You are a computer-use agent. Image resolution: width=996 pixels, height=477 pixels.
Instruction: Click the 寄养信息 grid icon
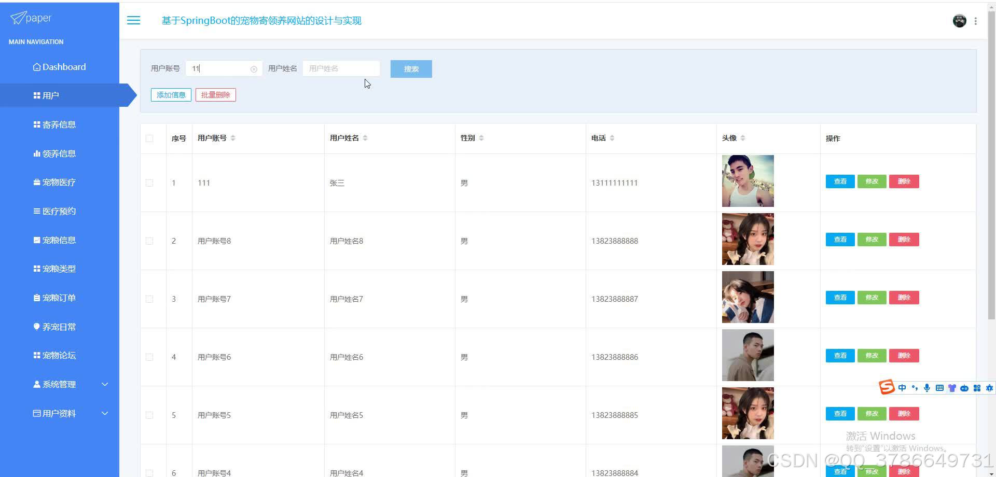(37, 124)
